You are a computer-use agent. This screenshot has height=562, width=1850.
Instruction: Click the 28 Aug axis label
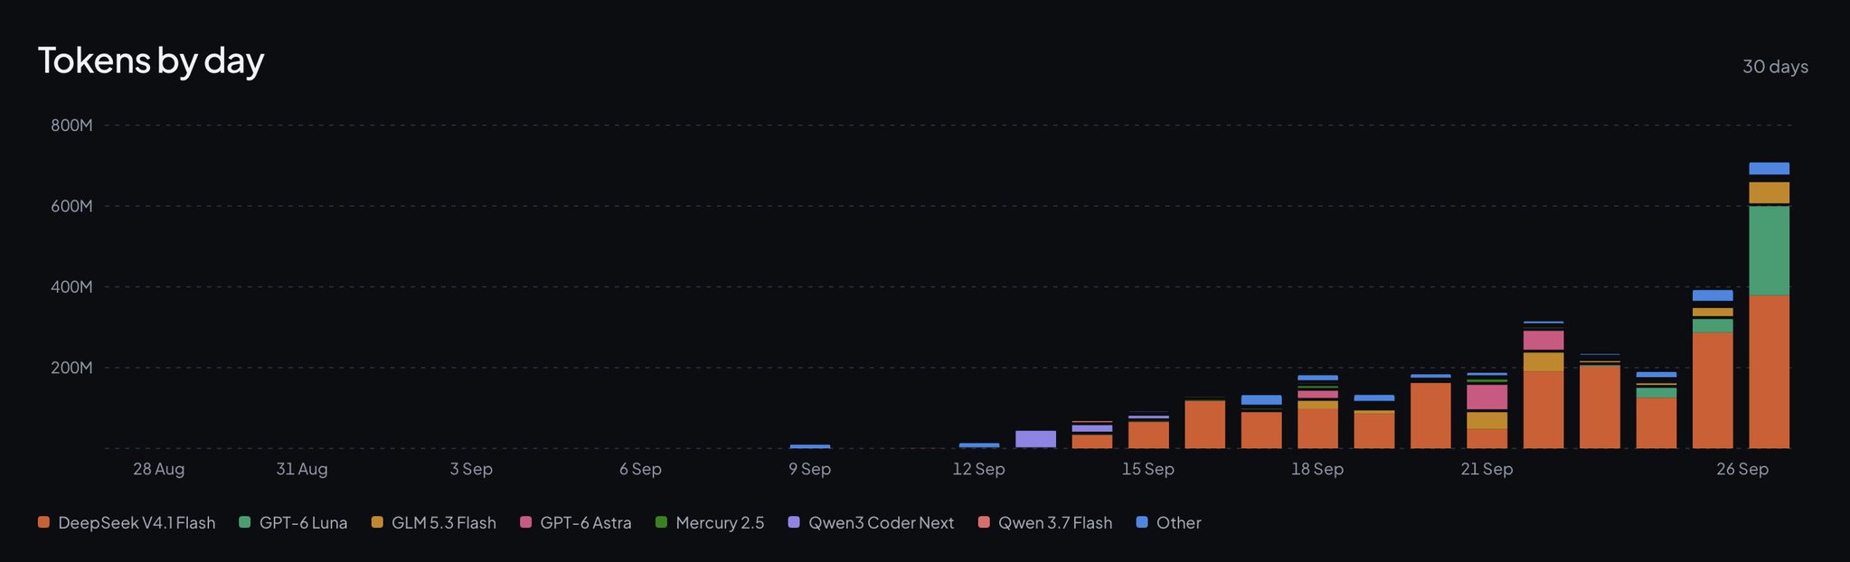pos(158,469)
